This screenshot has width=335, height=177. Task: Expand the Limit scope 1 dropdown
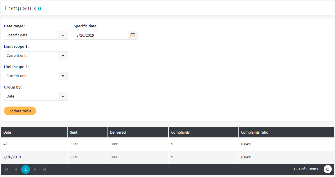pyautogui.click(x=36, y=56)
